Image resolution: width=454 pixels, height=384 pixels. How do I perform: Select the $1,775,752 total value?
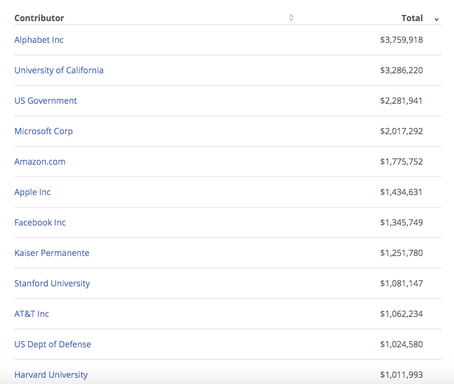(401, 162)
